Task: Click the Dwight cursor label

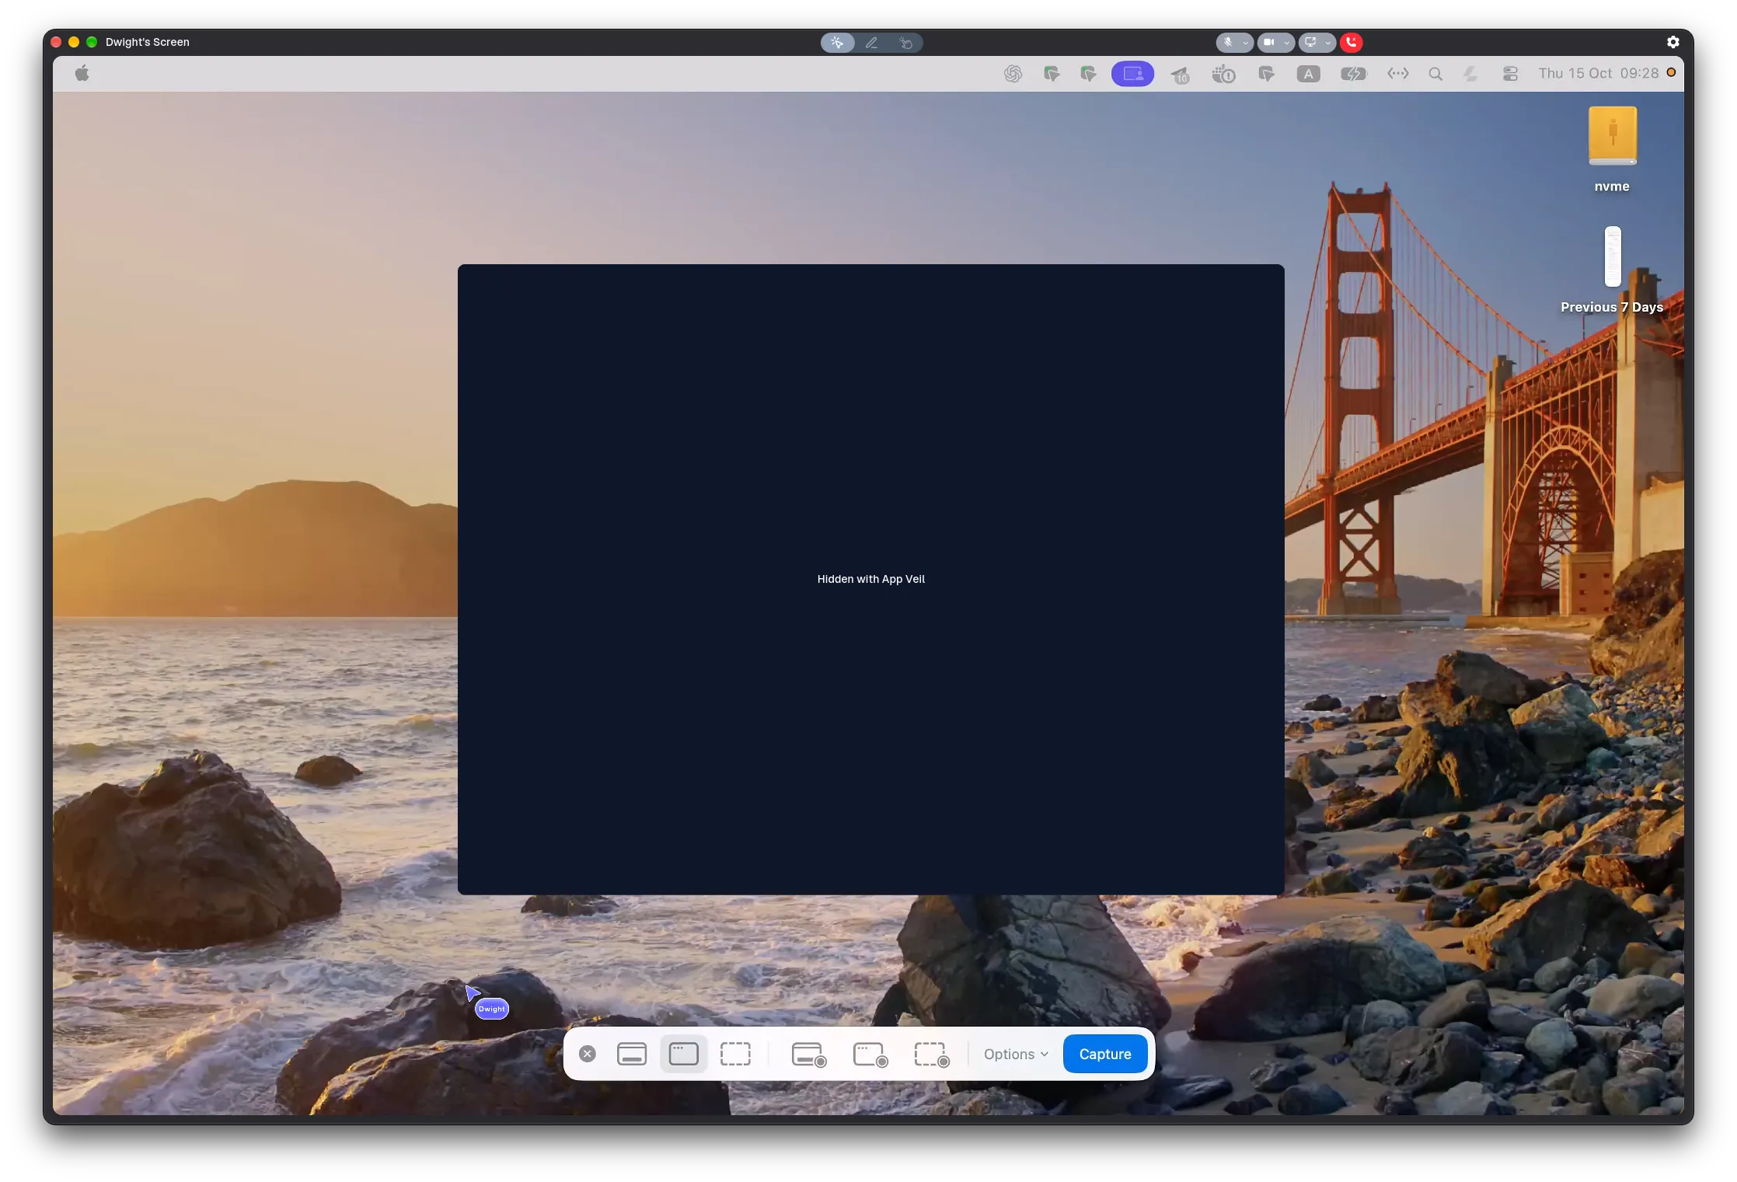Action: 491,1009
